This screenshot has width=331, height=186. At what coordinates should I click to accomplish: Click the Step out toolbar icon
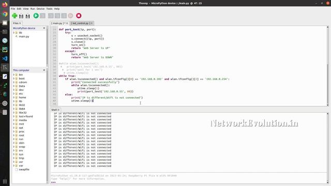tap(64, 16)
